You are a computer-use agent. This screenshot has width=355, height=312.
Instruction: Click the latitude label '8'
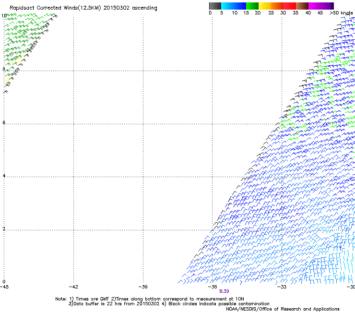[4, 69]
